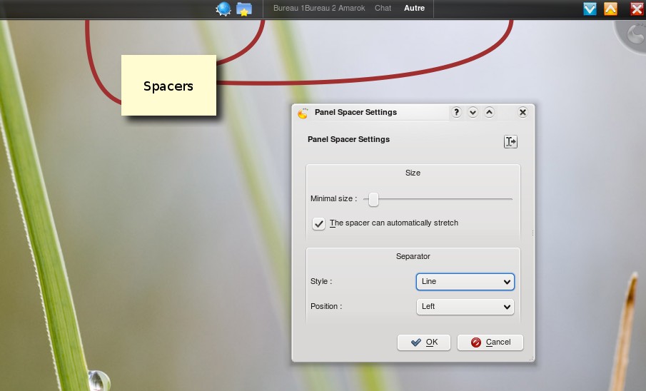Open the Position dropdown showing Left

tap(465, 307)
